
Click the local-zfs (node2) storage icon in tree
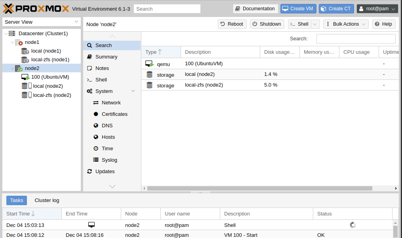(x=27, y=95)
